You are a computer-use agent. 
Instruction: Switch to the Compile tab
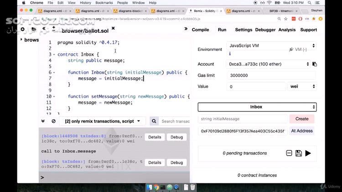(x=200, y=30)
